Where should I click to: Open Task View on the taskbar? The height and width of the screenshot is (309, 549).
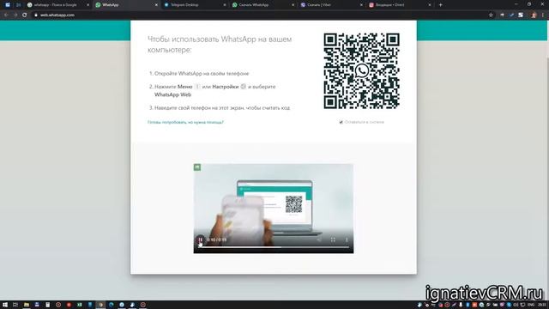(15, 305)
